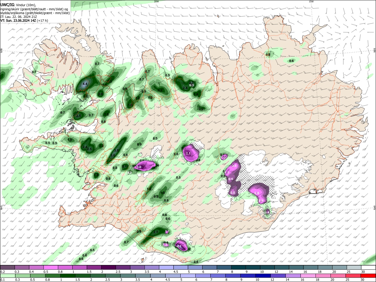
Task: Click the 'slydda/snjókoma' legend description line
Action: (35, 13)
